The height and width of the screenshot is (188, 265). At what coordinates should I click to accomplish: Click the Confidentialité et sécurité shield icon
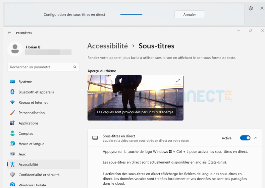(13, 175)
